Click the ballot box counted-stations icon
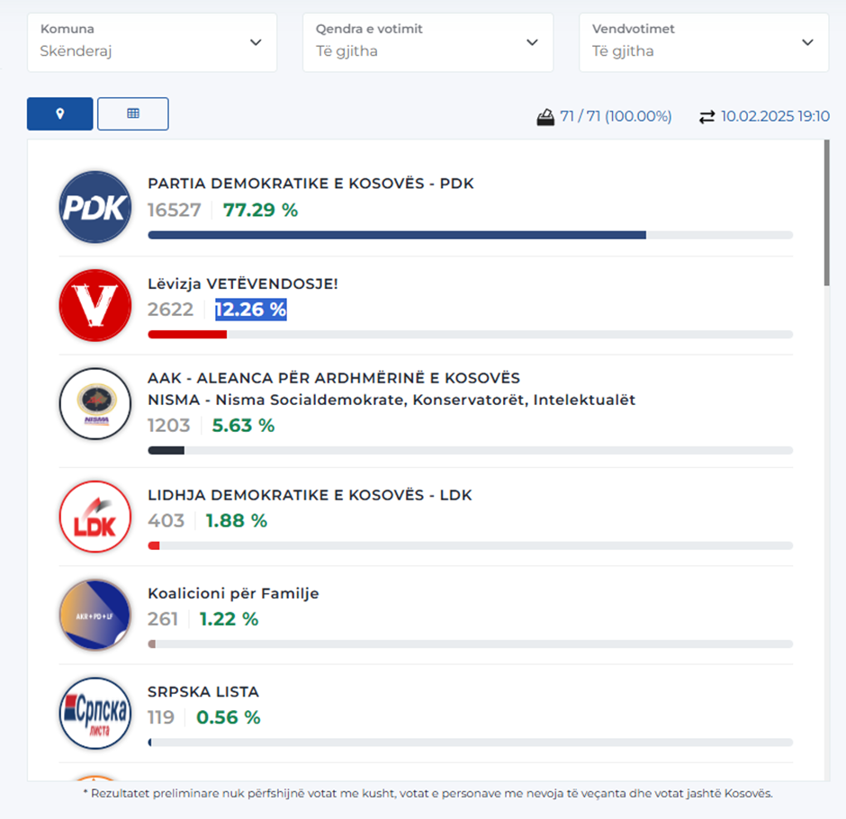 coord(545,117)
